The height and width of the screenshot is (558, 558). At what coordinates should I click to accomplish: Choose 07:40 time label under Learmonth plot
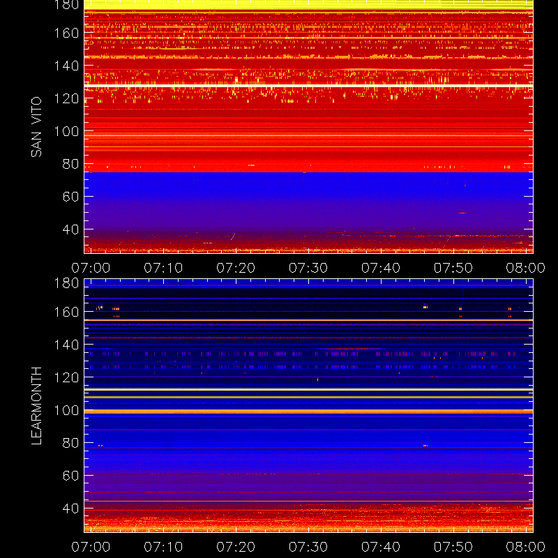(381, 547)
